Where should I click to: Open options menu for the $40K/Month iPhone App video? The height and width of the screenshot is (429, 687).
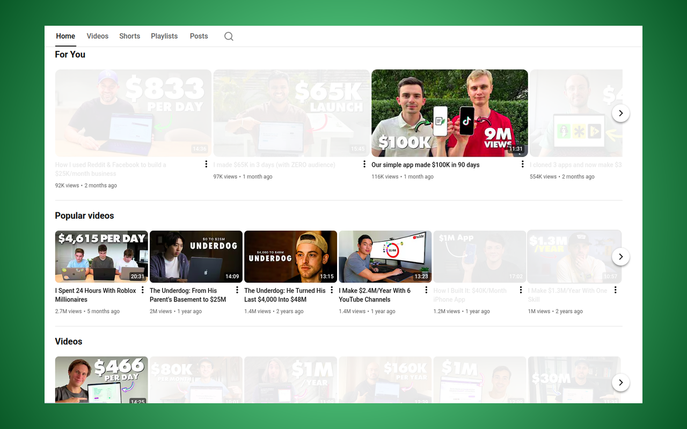(520, 290)
